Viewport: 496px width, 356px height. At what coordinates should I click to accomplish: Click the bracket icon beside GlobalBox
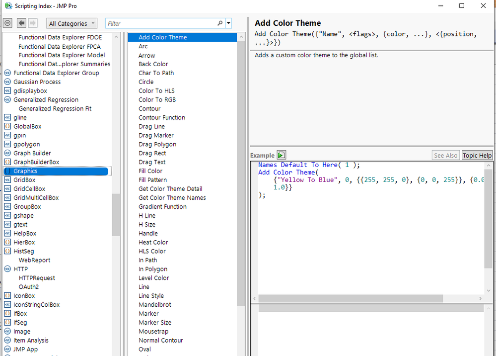pyautogui.click(x=7, y=126)
